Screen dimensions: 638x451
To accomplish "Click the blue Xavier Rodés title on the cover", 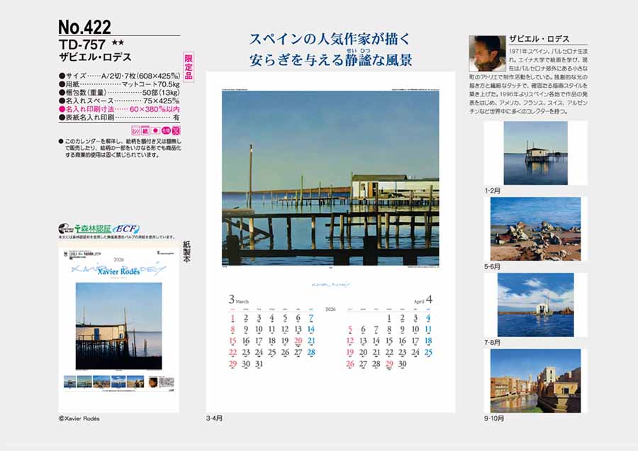I will coord(118,271).
